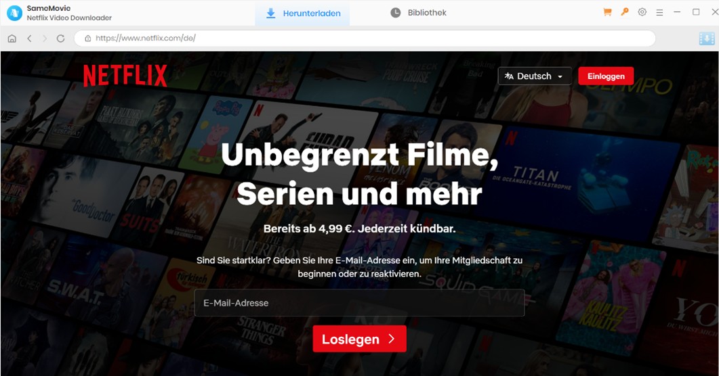719x376 pixels.
Task: Open the hamburger menu icon
Action: 659,13
